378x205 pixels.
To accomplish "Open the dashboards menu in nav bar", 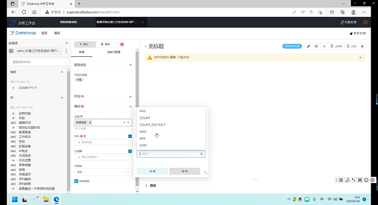I will (x=57, y=33).
